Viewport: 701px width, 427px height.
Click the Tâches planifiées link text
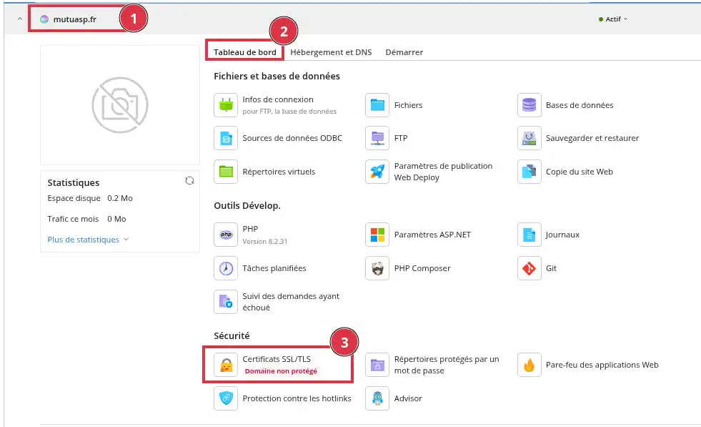pyautogui.click(x=274, y=268)
